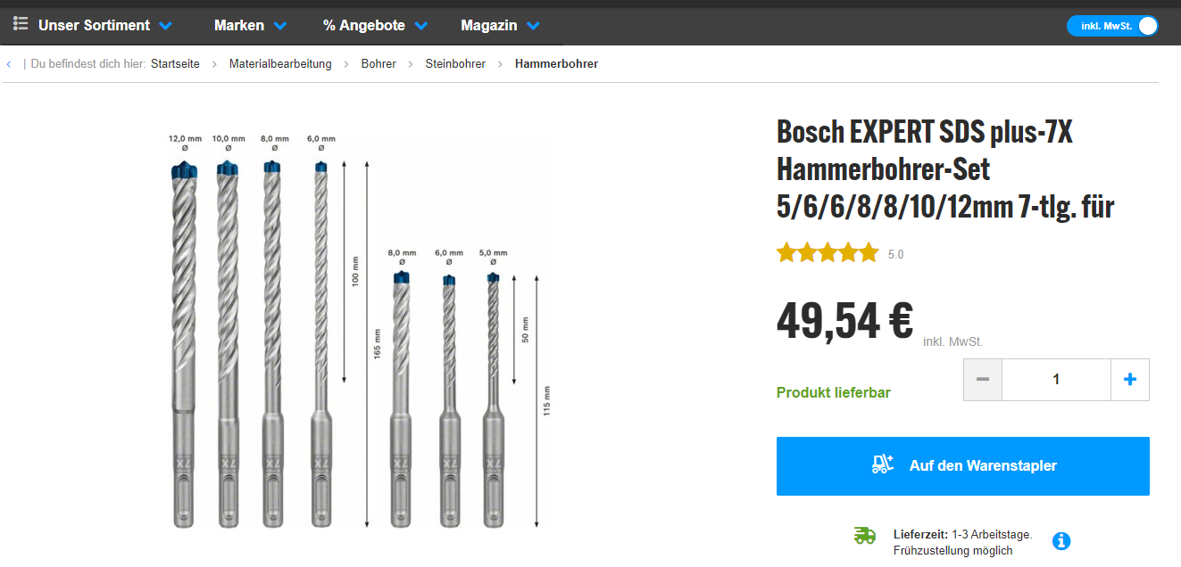The image size is (1181, 567).
Task: Click the back chevron in the breadcrumb
Action: click(x=9, y=64)
